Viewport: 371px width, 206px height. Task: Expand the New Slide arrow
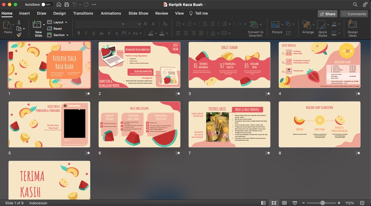click(x=44, y=24)
